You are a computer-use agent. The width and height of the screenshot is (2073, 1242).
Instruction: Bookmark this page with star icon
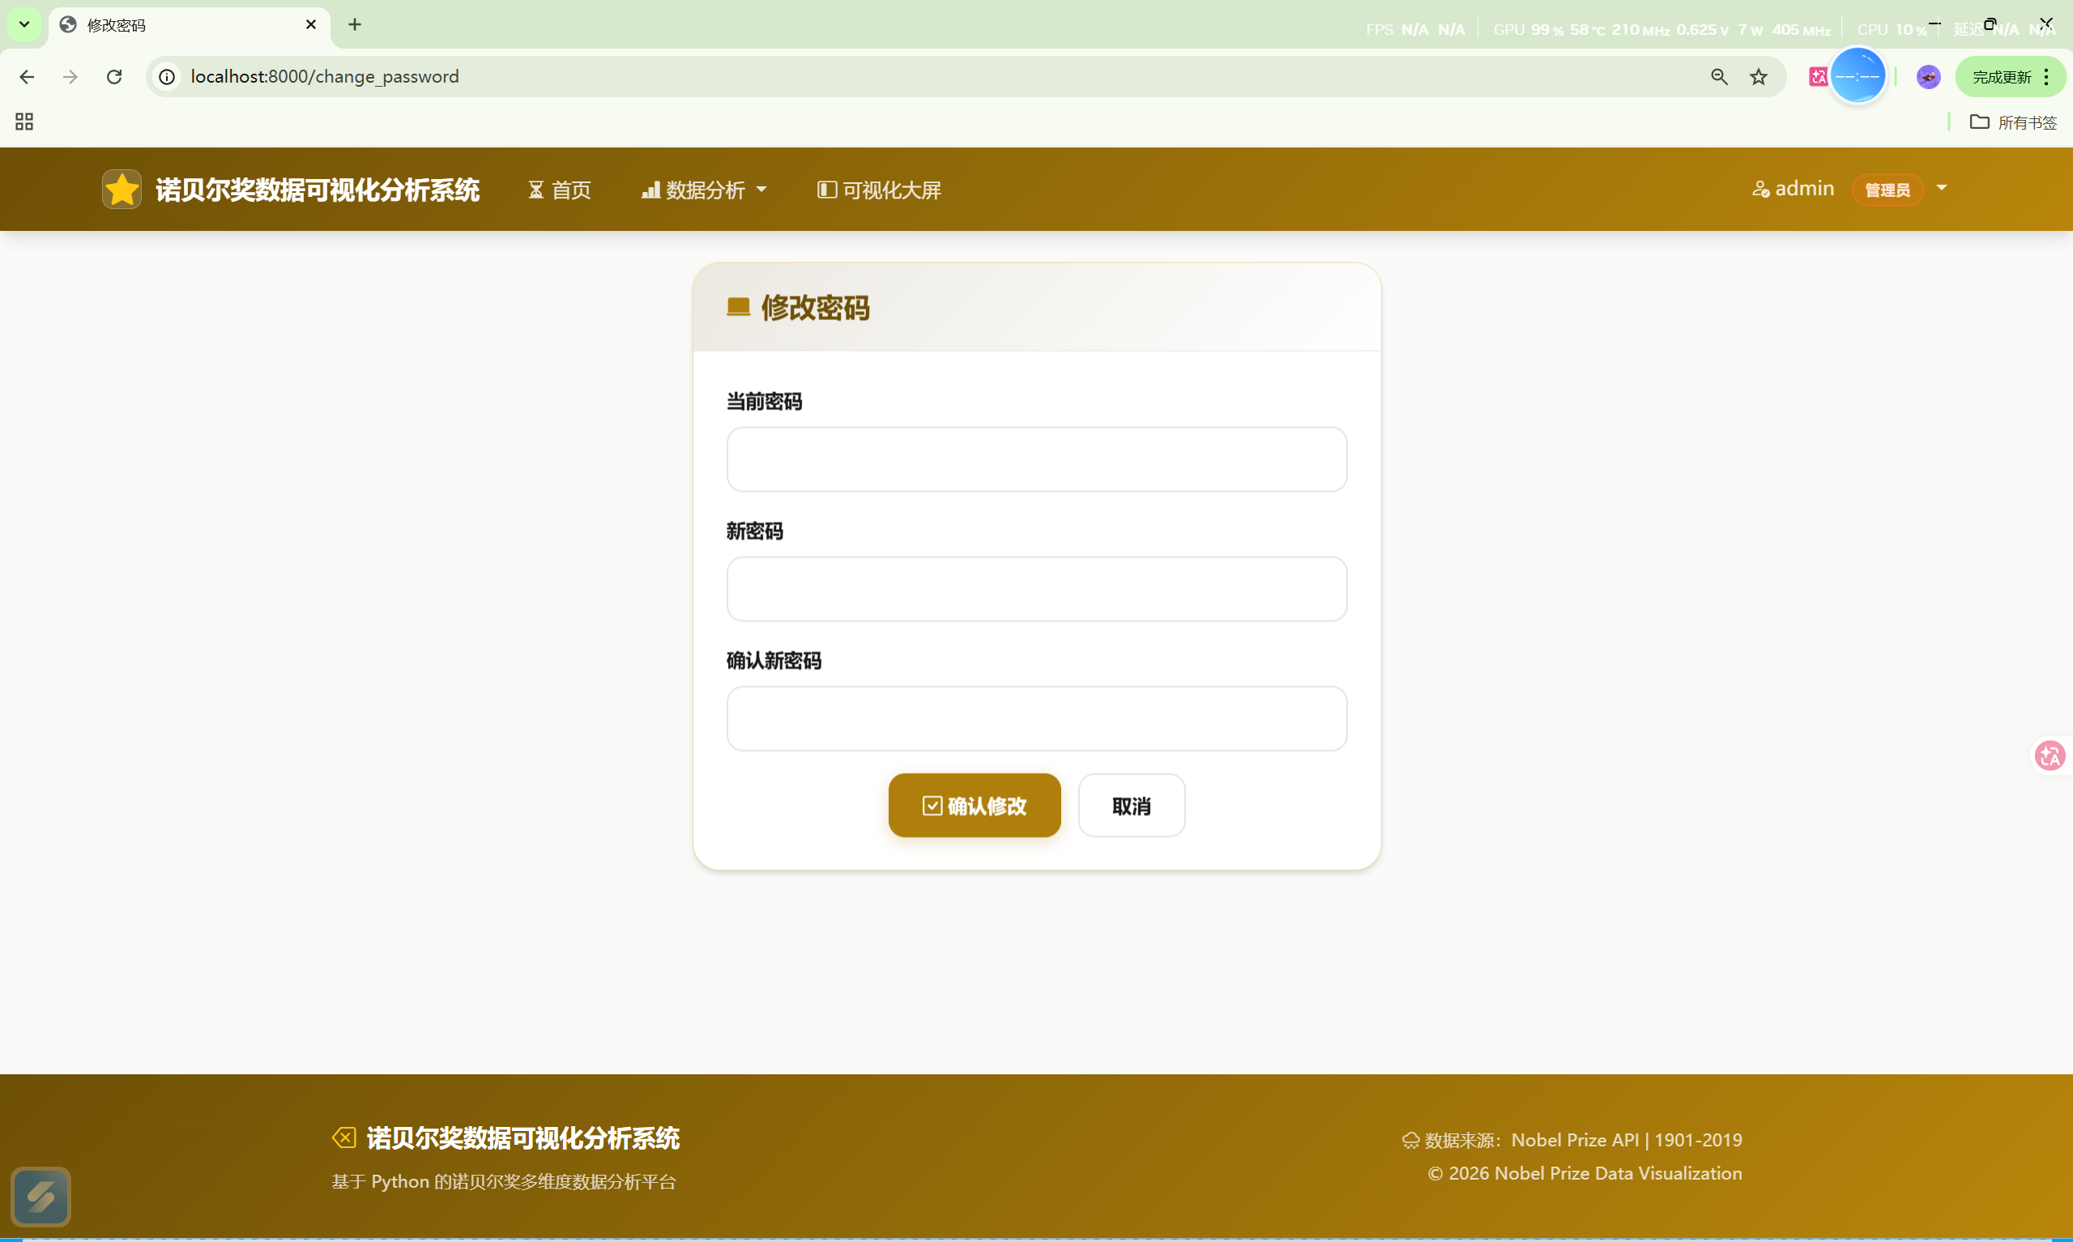[1759, 77]
